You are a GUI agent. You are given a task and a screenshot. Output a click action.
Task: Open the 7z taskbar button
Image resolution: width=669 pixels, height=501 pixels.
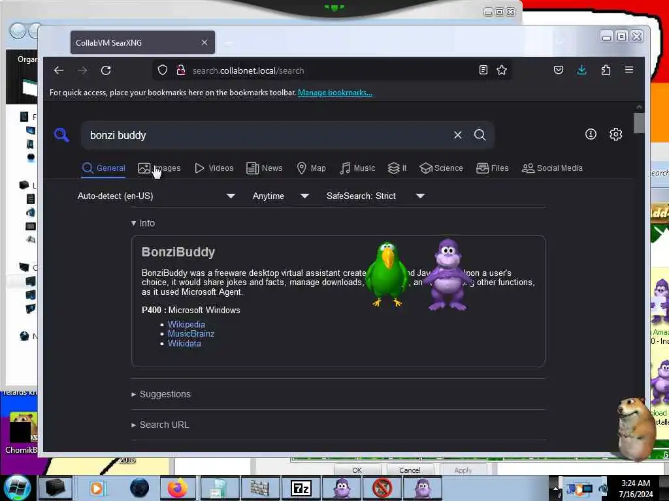[301, 489]
